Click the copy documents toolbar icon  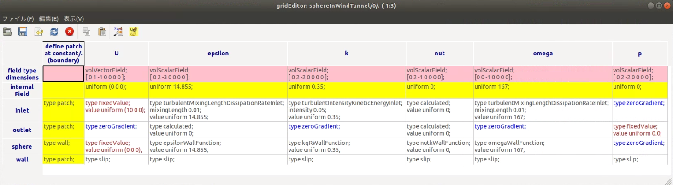pyautogui.click(x=86, y=32)
